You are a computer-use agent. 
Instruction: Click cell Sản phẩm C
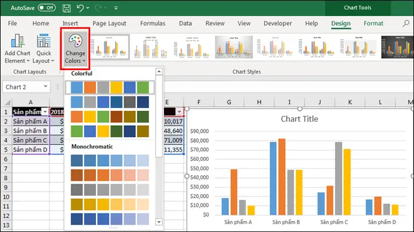point(30,140)
